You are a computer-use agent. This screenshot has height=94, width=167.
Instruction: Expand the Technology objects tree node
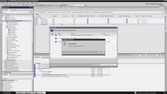(x=6, y=37)
